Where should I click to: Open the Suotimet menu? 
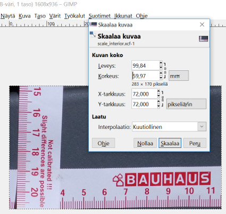[99, 16]
